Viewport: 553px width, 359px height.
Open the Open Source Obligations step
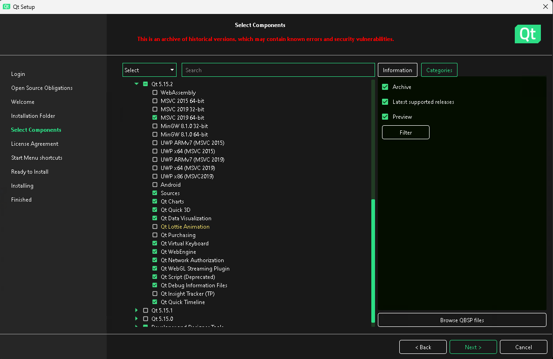41,88
